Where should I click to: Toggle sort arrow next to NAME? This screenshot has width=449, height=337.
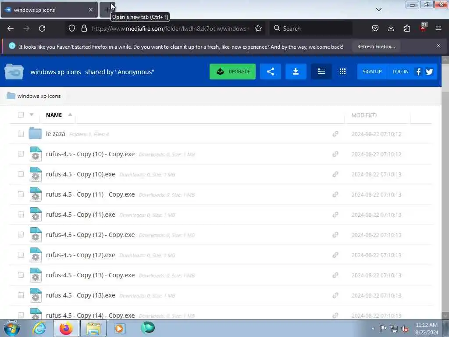tap(70, 115)
